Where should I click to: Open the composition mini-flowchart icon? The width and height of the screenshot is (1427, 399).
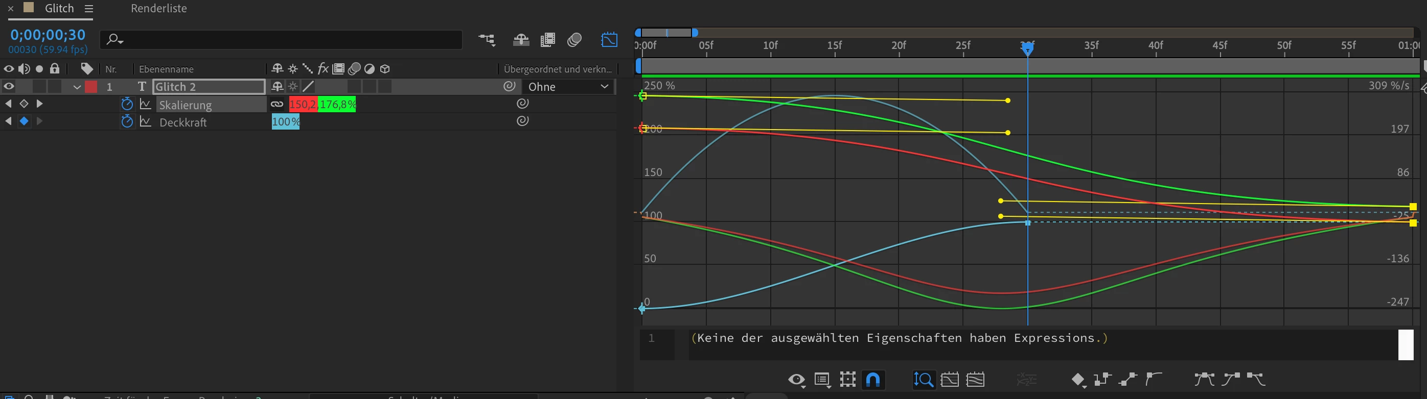[x=487, y=40]
